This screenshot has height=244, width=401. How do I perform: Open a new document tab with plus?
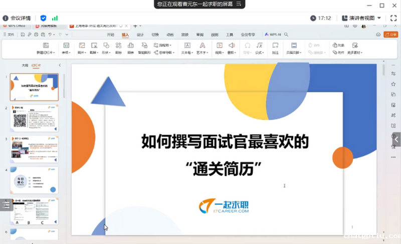click(x=135, y=26)
